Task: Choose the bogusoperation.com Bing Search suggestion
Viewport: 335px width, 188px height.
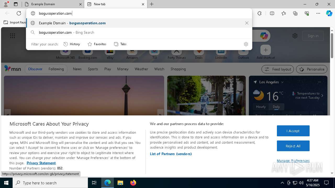Action: [x=139, y=32]
